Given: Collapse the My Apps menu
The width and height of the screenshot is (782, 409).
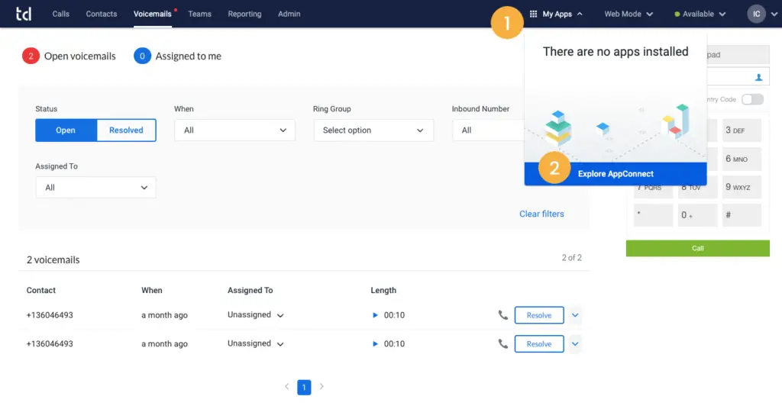Looking at the screenshot, I should (x=580, y=14).
